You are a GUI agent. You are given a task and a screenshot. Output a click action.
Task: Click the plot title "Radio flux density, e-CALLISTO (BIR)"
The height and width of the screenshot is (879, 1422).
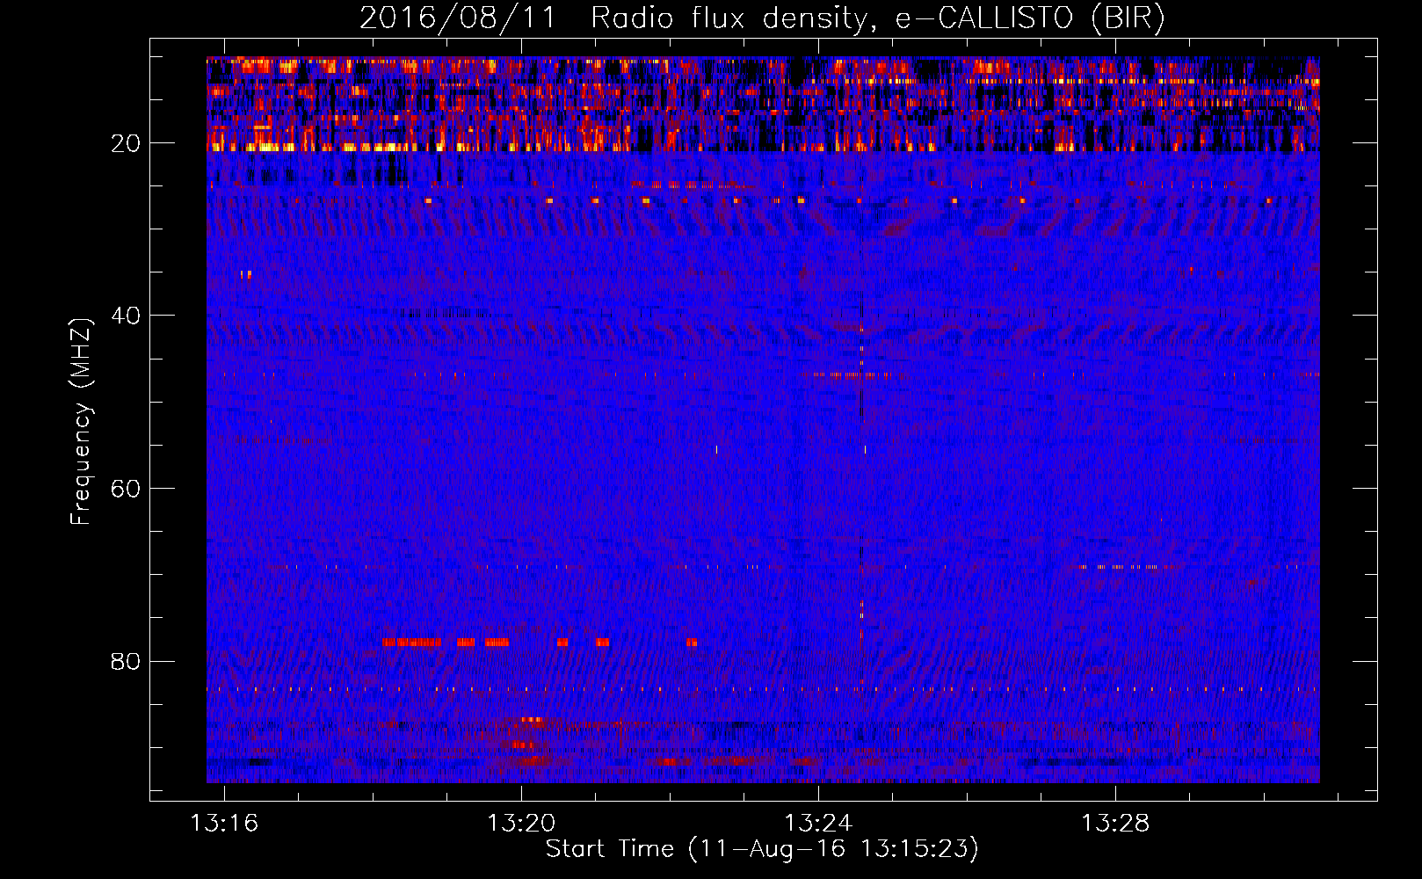coord(877,18)
